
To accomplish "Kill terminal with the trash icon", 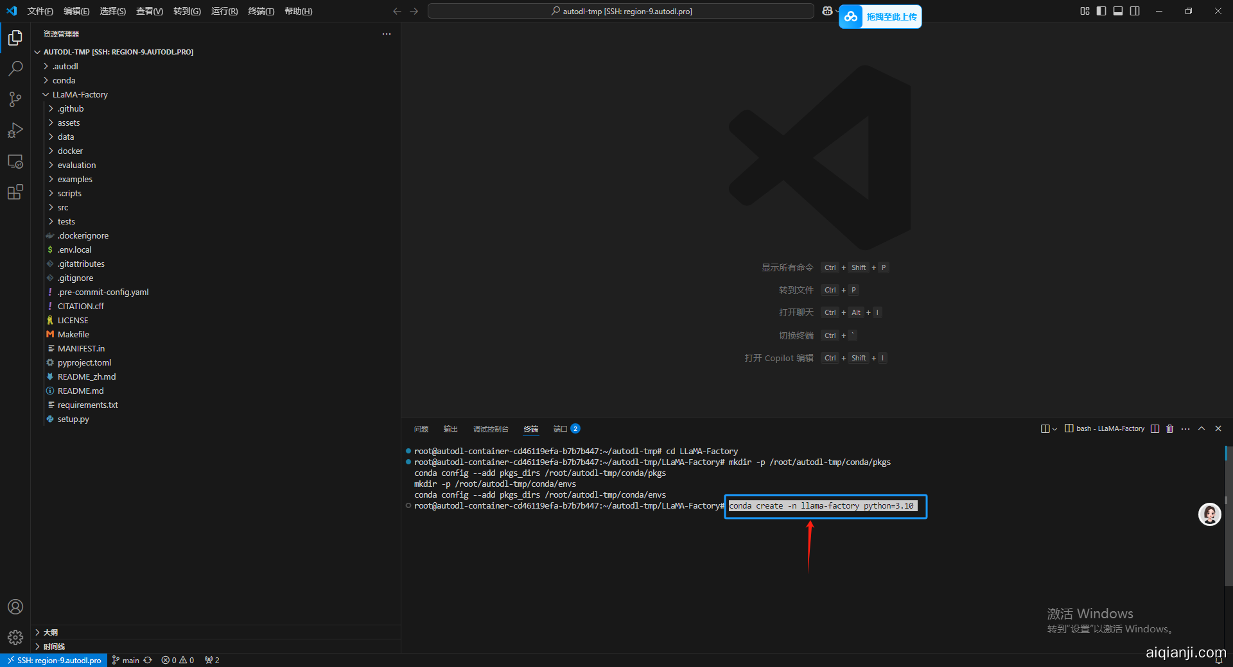I will point(1169,428).
